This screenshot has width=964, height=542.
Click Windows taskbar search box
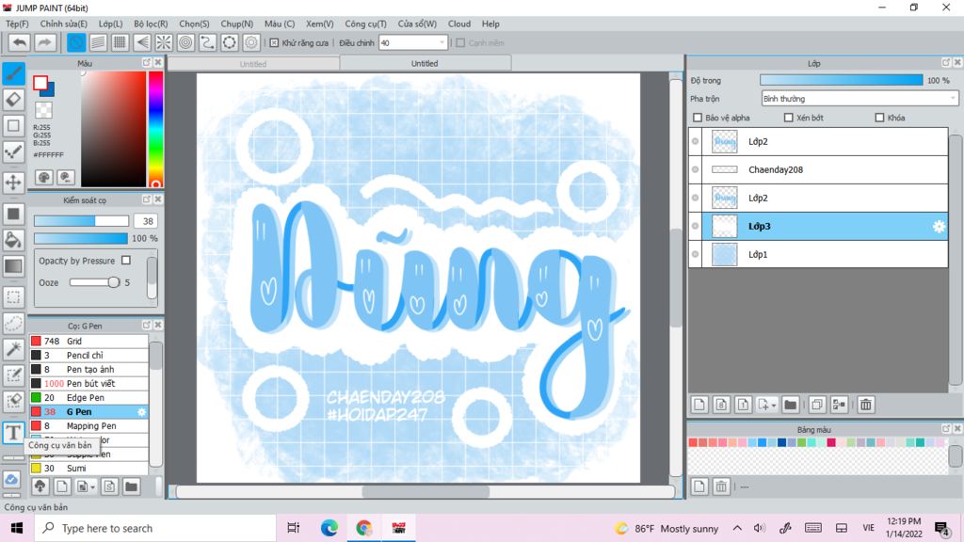155,529
